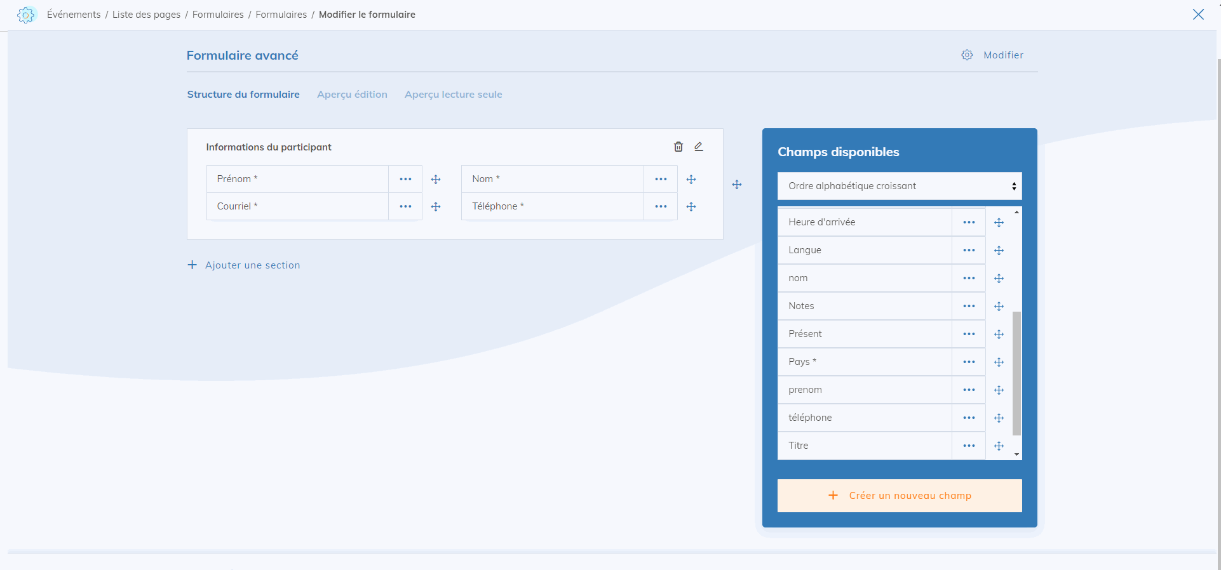Switch to the Aperçu lecture seule tab
The image size is (1221, 570).
click(x=453, y=95)
